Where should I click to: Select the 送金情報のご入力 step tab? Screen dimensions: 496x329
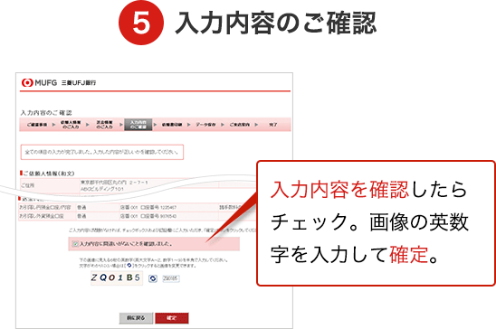[105, 125]
